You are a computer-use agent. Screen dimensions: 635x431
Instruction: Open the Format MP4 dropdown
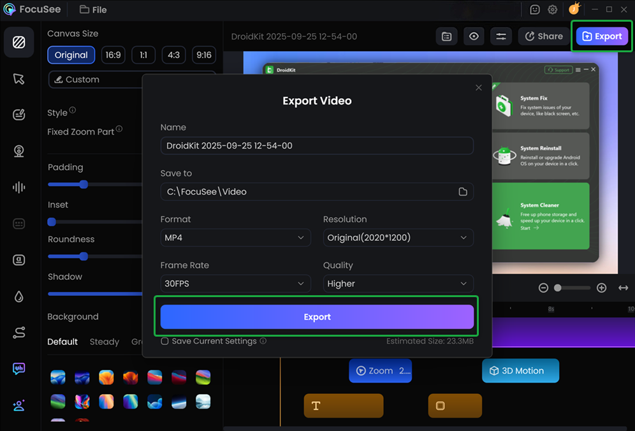[236, 238]
